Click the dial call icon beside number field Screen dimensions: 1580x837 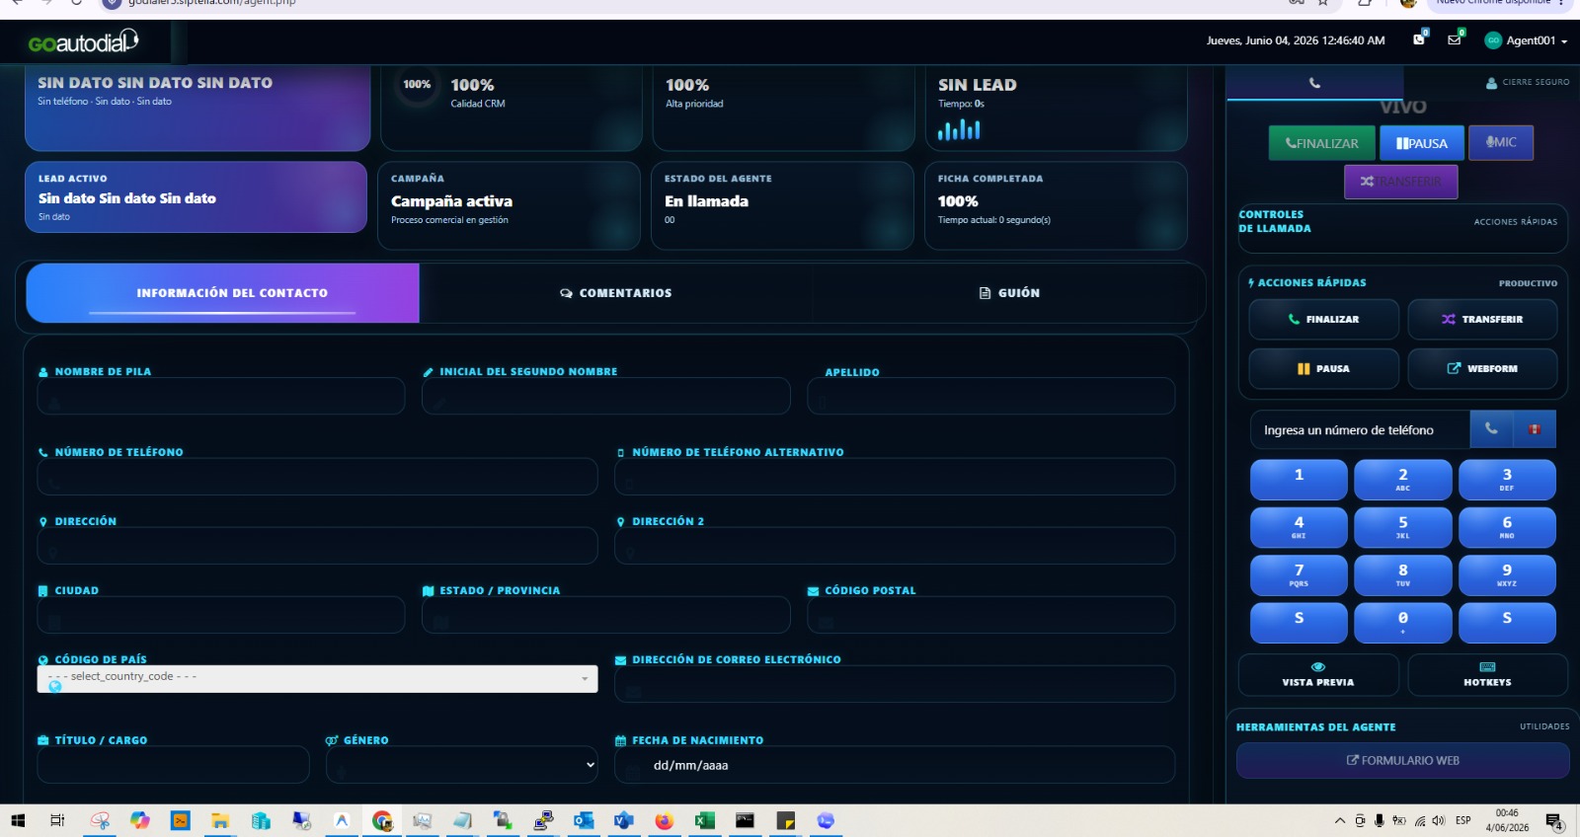1491,429
